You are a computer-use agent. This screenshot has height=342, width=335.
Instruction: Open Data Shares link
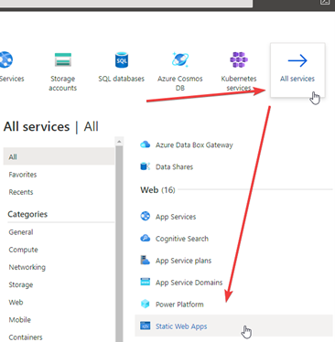coord(174,166)
